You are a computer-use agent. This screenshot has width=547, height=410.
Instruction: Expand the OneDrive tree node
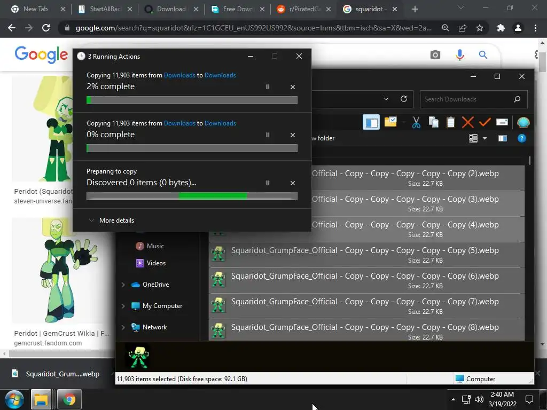click(x=123, y=285)
